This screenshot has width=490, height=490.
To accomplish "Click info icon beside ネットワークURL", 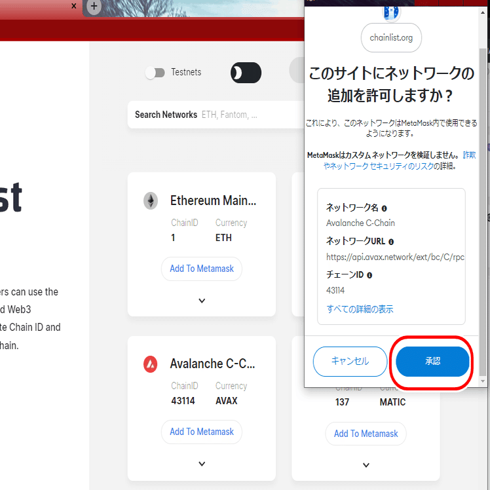I will pyautogui.click(x=391, y=242).
